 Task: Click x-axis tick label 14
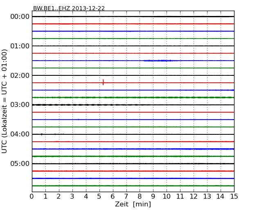(x=220, y=196)
